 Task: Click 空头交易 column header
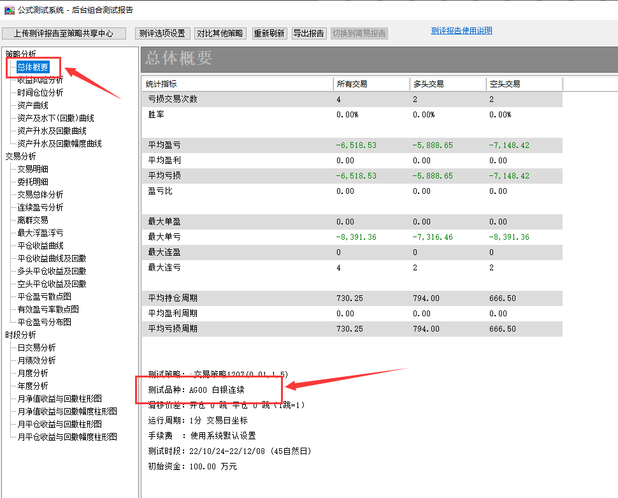[524, 84]
